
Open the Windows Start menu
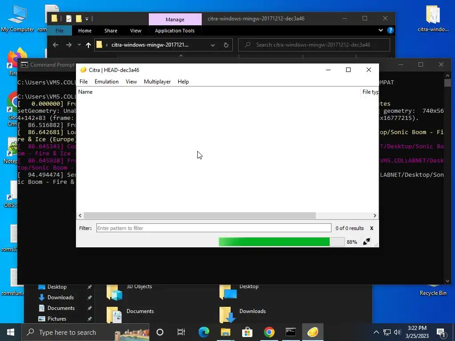point(11,332)
